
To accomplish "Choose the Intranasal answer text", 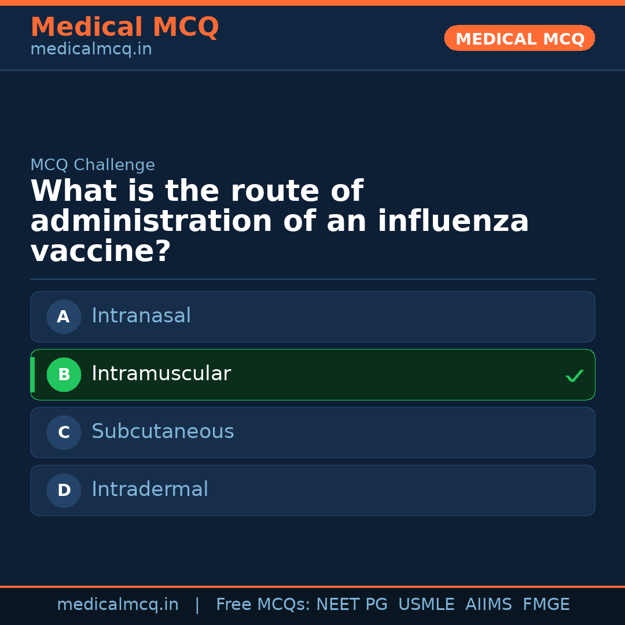I will click(x=141, y=316).
